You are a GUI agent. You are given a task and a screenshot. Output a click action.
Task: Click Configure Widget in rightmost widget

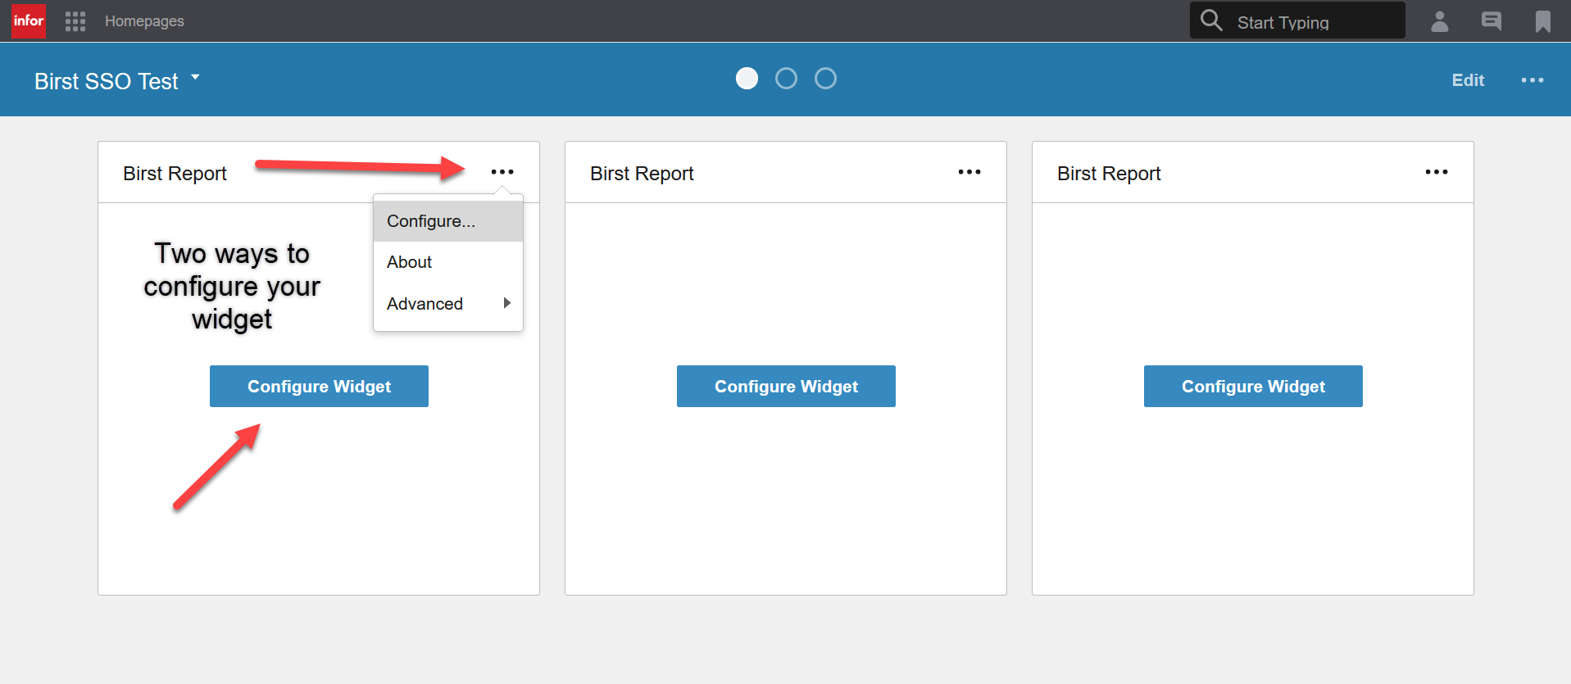coord(1253,387)
